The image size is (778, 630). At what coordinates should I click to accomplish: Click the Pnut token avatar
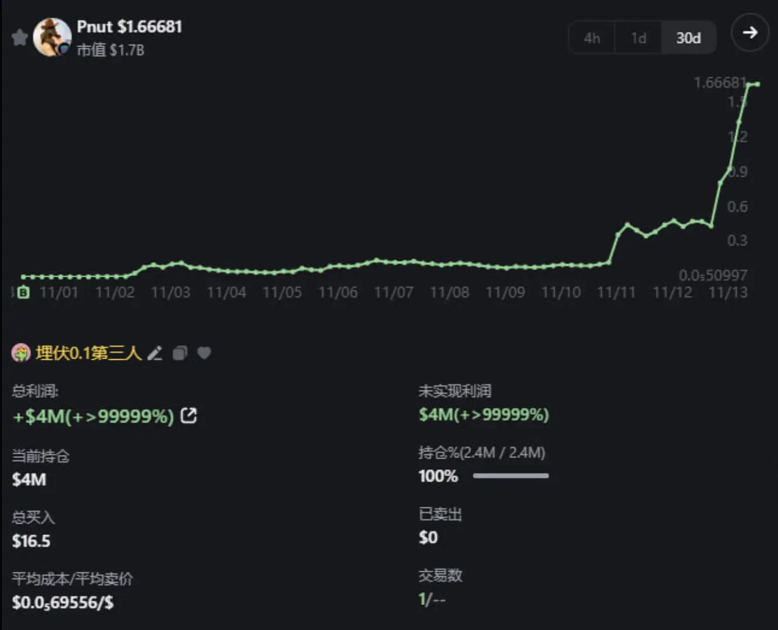pyautogui.click(x=53, y=37)
